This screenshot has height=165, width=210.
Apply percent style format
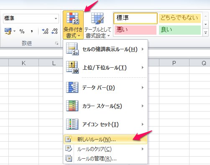point(22,31)
